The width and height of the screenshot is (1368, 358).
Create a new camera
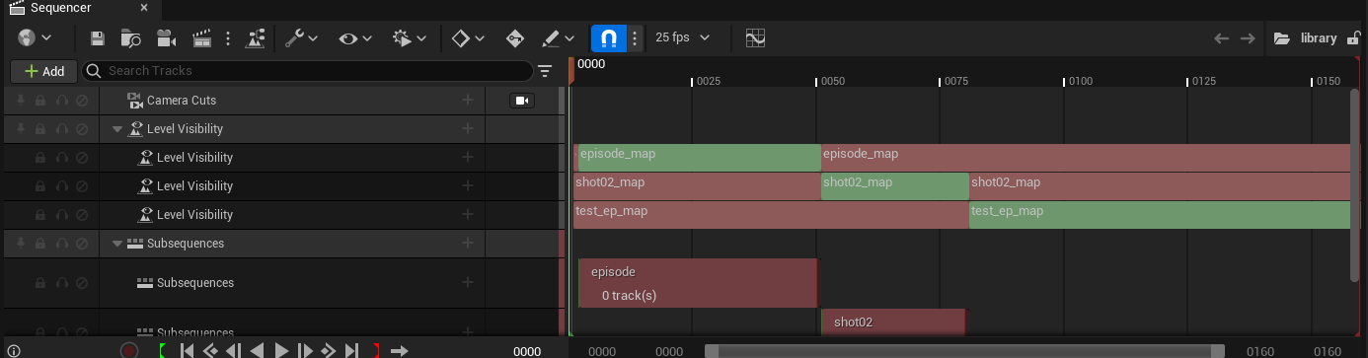tap(166, 38)
